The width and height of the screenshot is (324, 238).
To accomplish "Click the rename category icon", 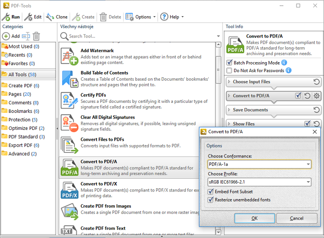I will point(26,36).
